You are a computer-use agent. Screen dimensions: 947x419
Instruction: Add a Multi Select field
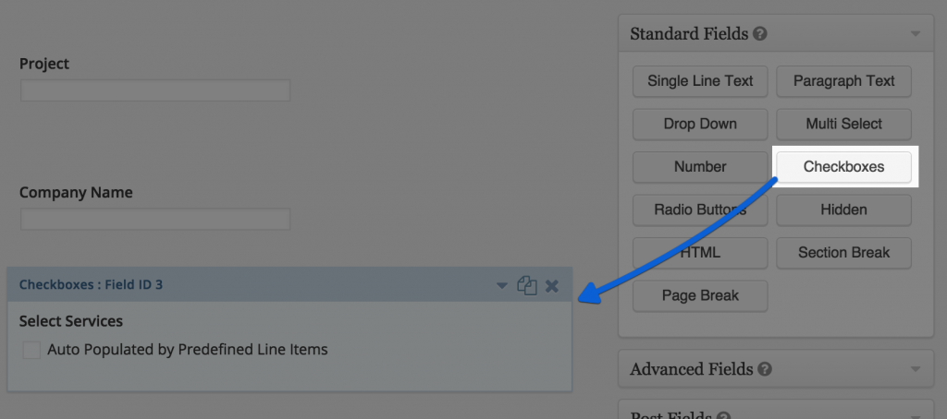point(843,125)
